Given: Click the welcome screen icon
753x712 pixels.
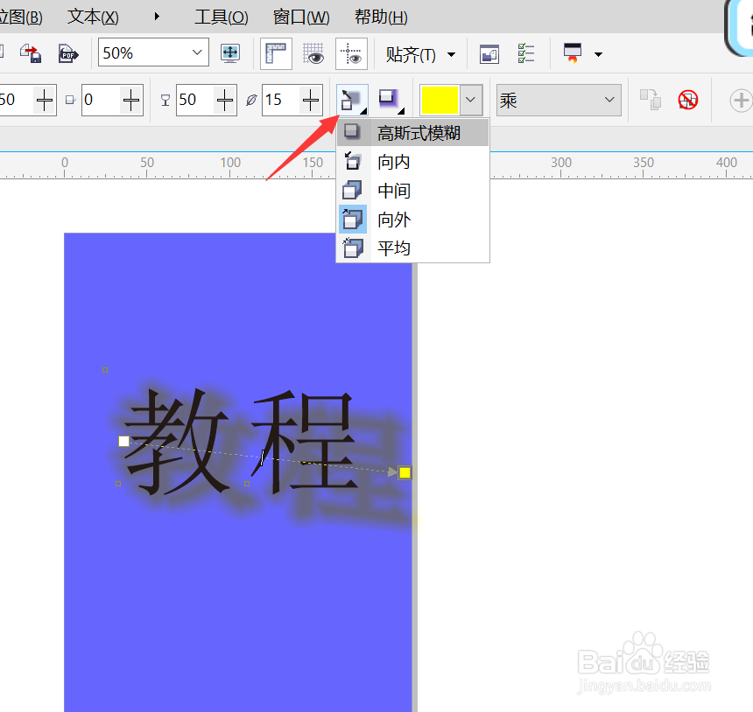Looking at the screenshot, I should tap(489, 53).
